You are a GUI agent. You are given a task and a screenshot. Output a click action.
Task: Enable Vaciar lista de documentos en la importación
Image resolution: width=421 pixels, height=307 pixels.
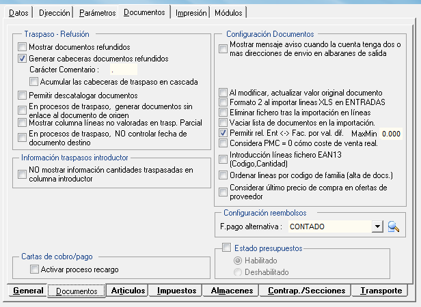[x=223, y=123]
